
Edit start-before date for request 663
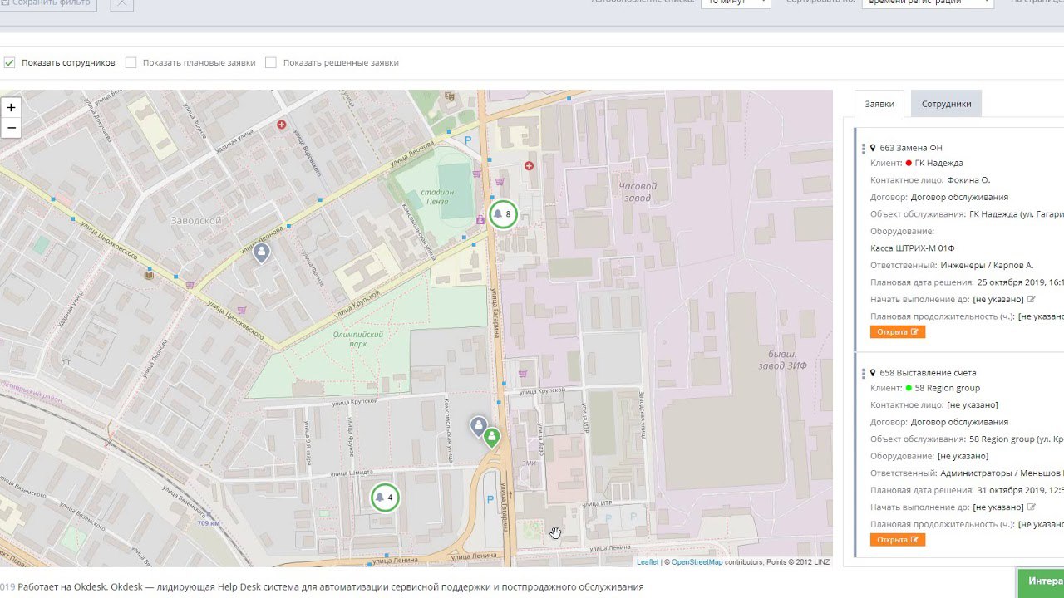(1032, 299)
